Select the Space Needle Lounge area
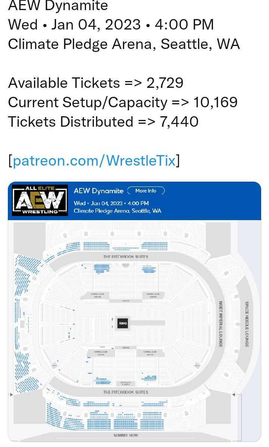The image size is (269, 447). [247, 324]
